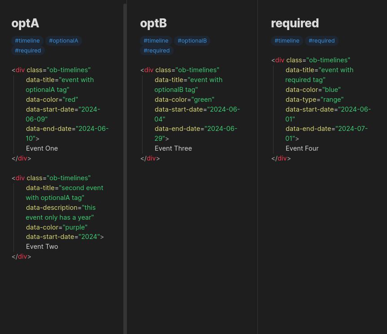
Task: Open the #optionalB tag pill
Action: [192, 40]
